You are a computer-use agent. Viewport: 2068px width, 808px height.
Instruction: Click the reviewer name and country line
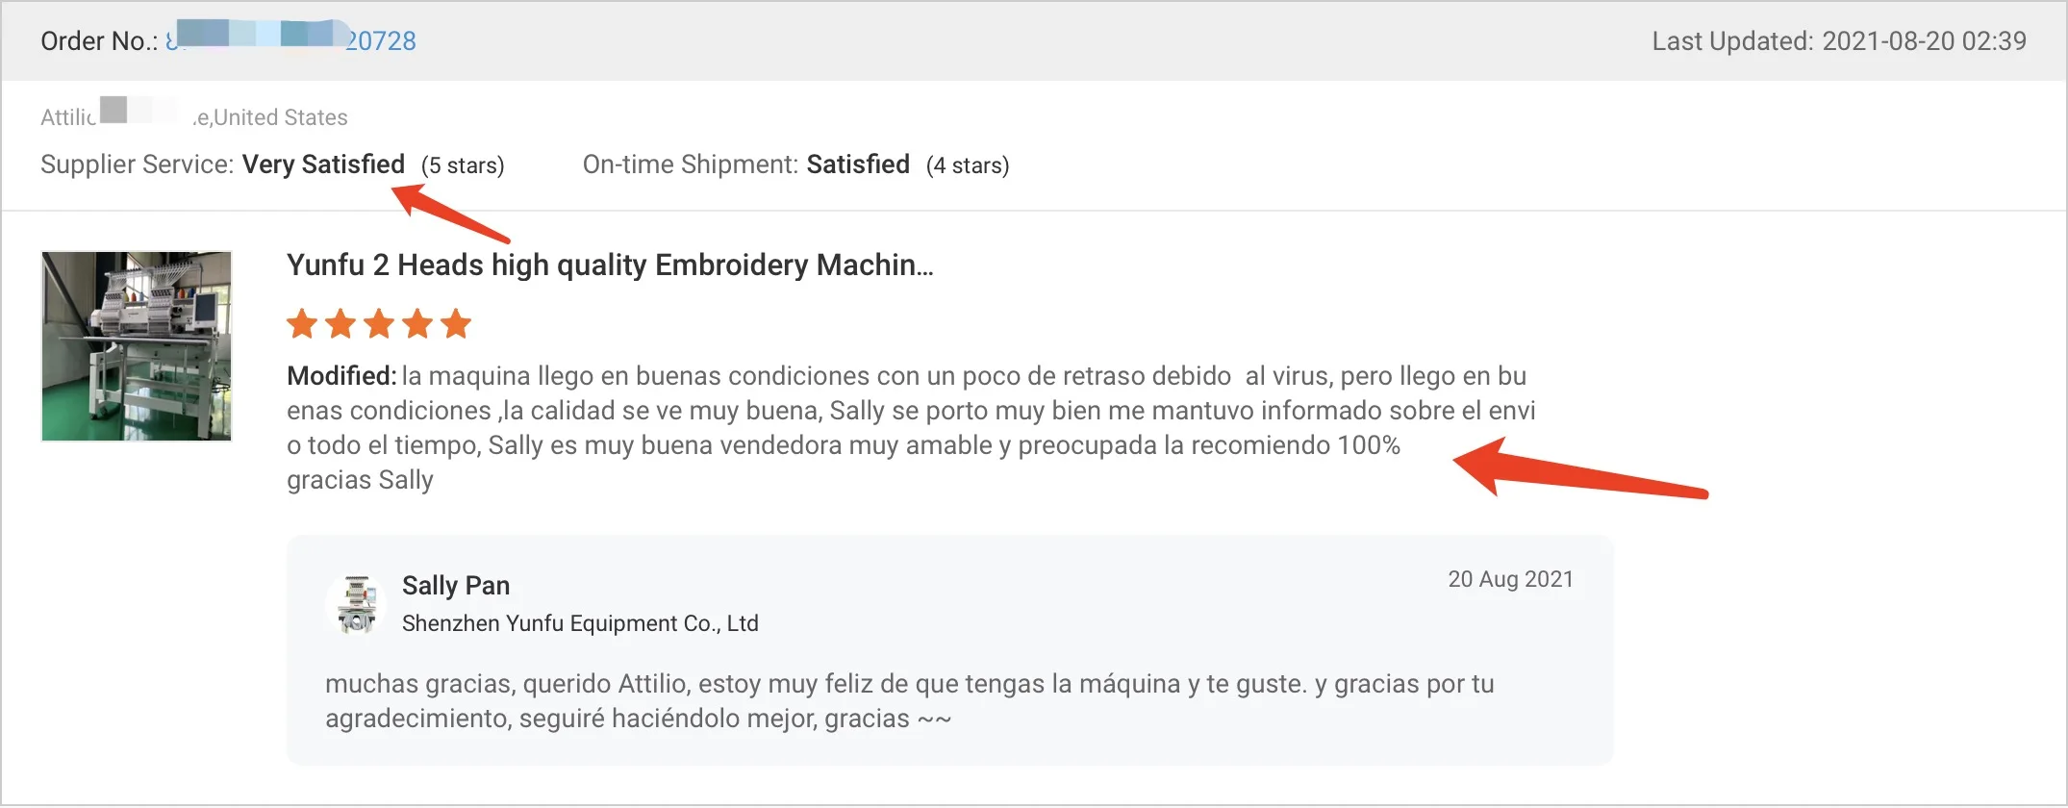pyautogui.click(x=194, y=117)
